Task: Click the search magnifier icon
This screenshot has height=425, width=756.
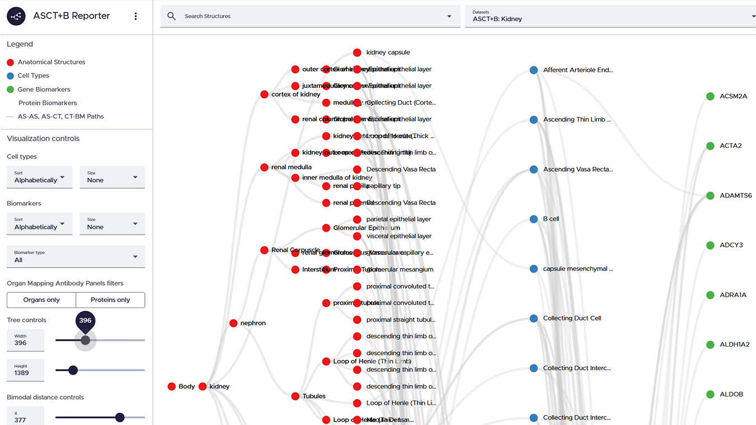Action: (171, 16)
